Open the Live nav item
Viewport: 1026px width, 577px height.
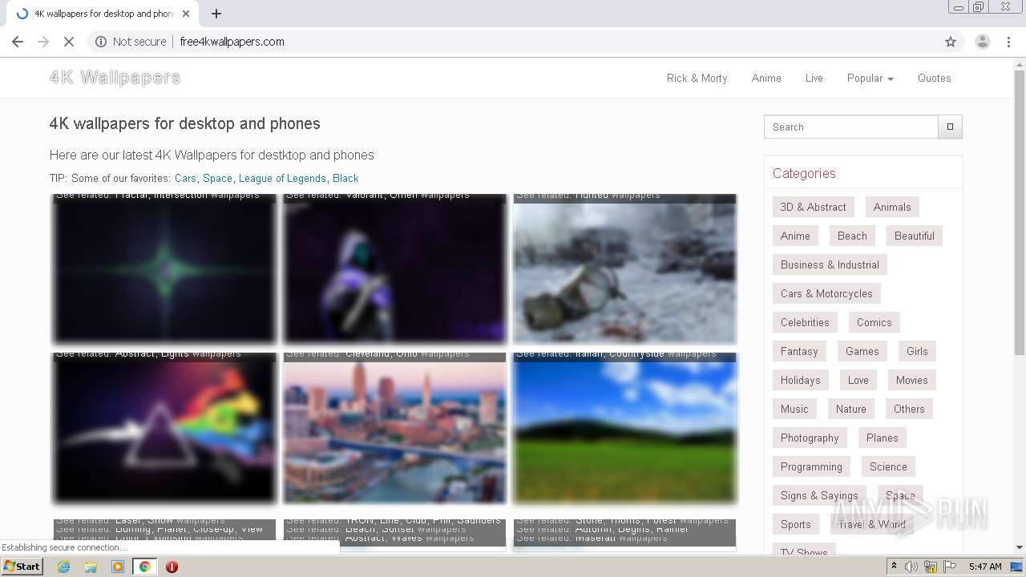point(814,78)
